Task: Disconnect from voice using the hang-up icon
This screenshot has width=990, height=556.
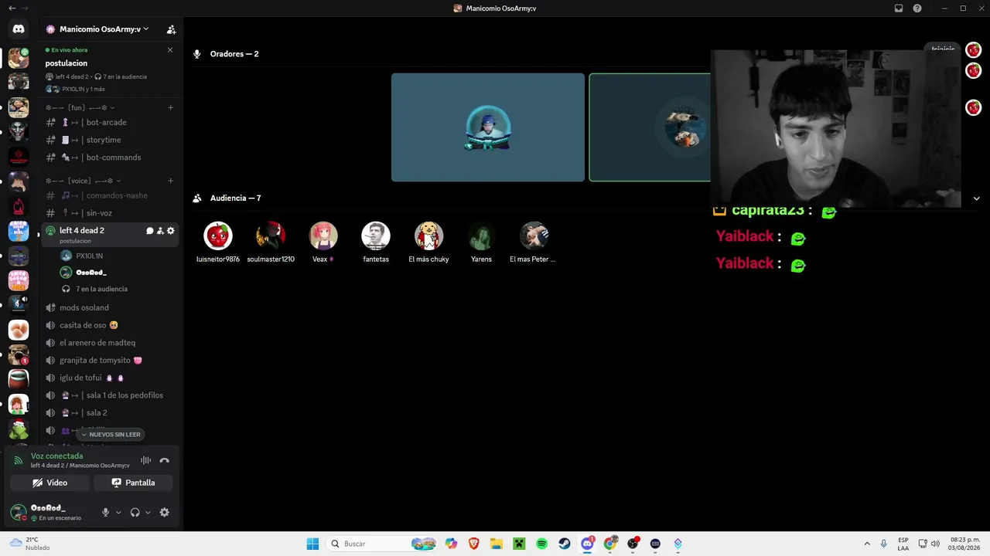Action: 164,460
